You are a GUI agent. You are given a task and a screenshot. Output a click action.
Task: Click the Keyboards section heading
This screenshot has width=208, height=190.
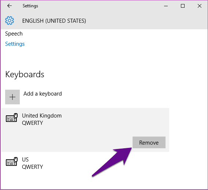[x=25, y=74]
